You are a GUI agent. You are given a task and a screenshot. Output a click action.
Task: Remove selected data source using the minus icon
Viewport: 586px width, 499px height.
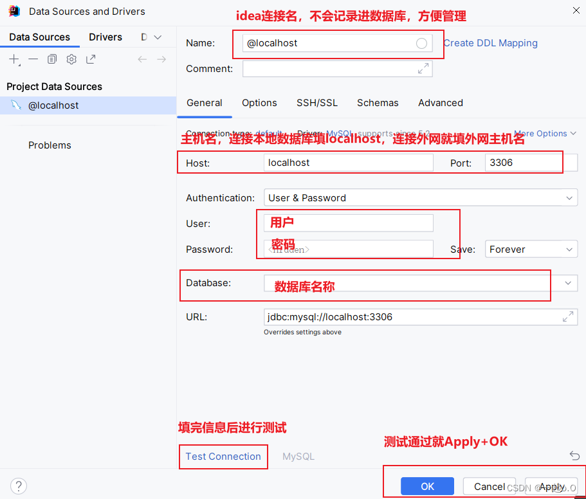tap(33, 59)
